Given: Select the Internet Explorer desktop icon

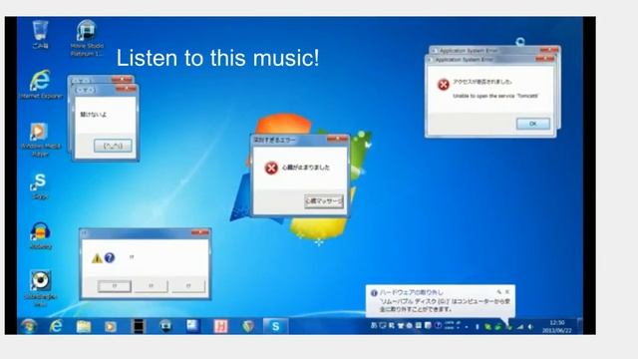Looking at the screenshot, I should [41, 84].
